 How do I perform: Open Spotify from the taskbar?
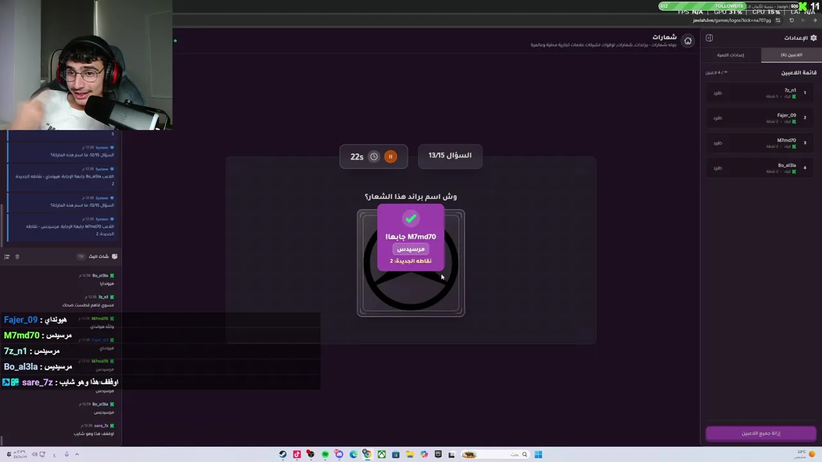point(325,454)
